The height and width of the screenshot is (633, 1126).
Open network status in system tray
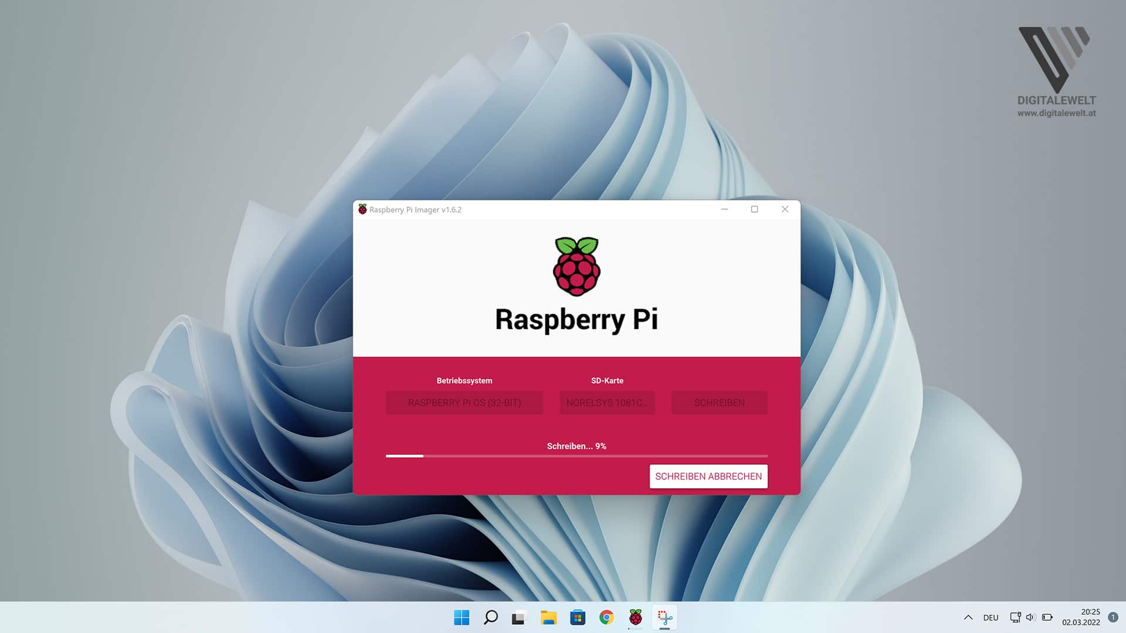coord(1015,617)
